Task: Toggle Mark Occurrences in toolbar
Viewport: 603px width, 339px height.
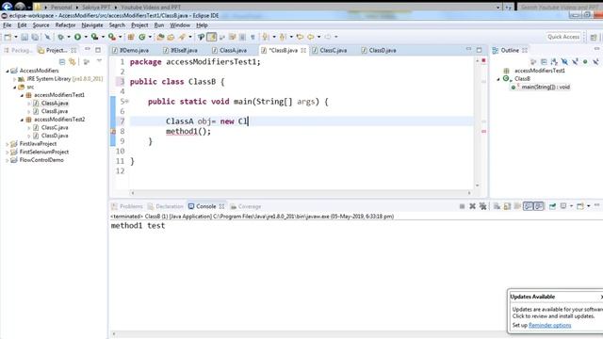Action: click(211, 37)
